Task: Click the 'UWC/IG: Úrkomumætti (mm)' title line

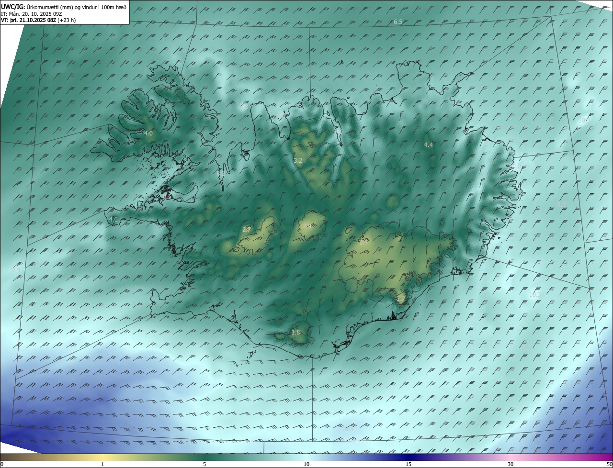Action: tap(64, 7)
